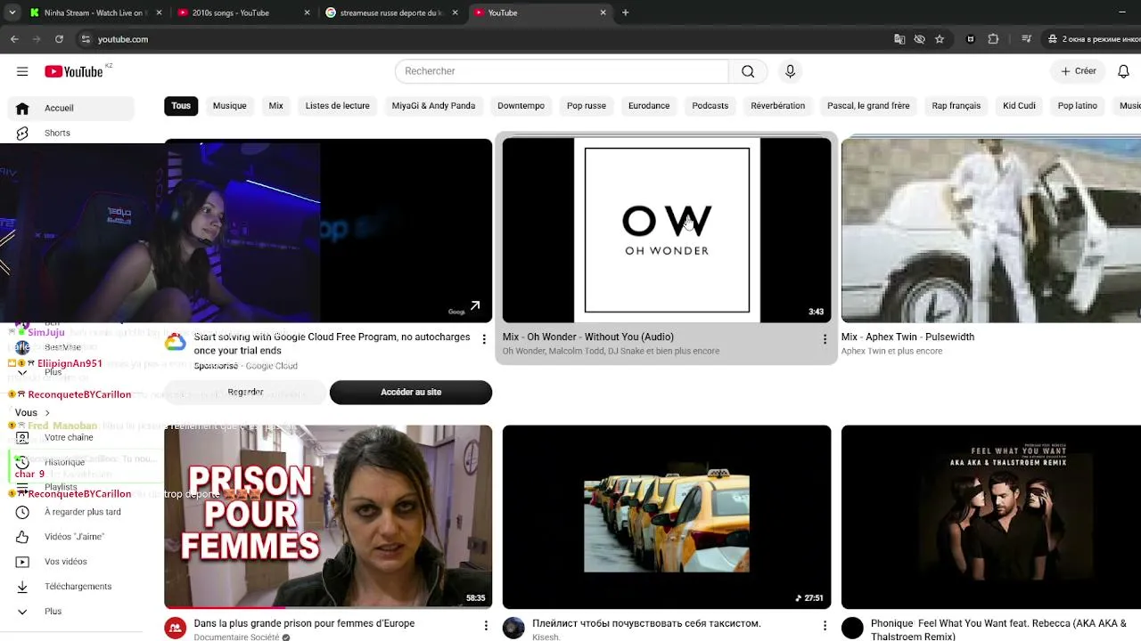Start voice search with the microphone

click(x=790, y=71)
